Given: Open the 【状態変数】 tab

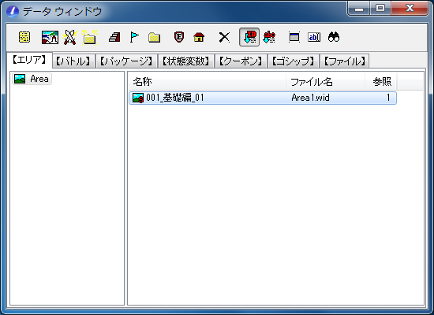Looking at the screenshot, I should pyautogui.click(x=186, y=61).
